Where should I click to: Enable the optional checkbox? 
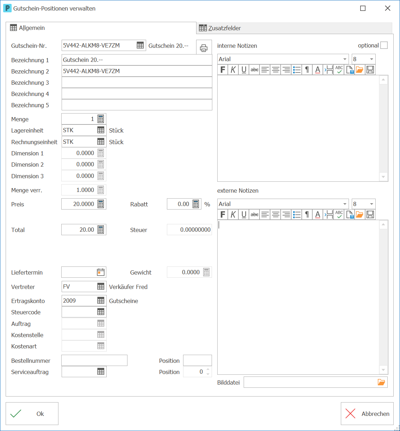click(x=384, y=45)
